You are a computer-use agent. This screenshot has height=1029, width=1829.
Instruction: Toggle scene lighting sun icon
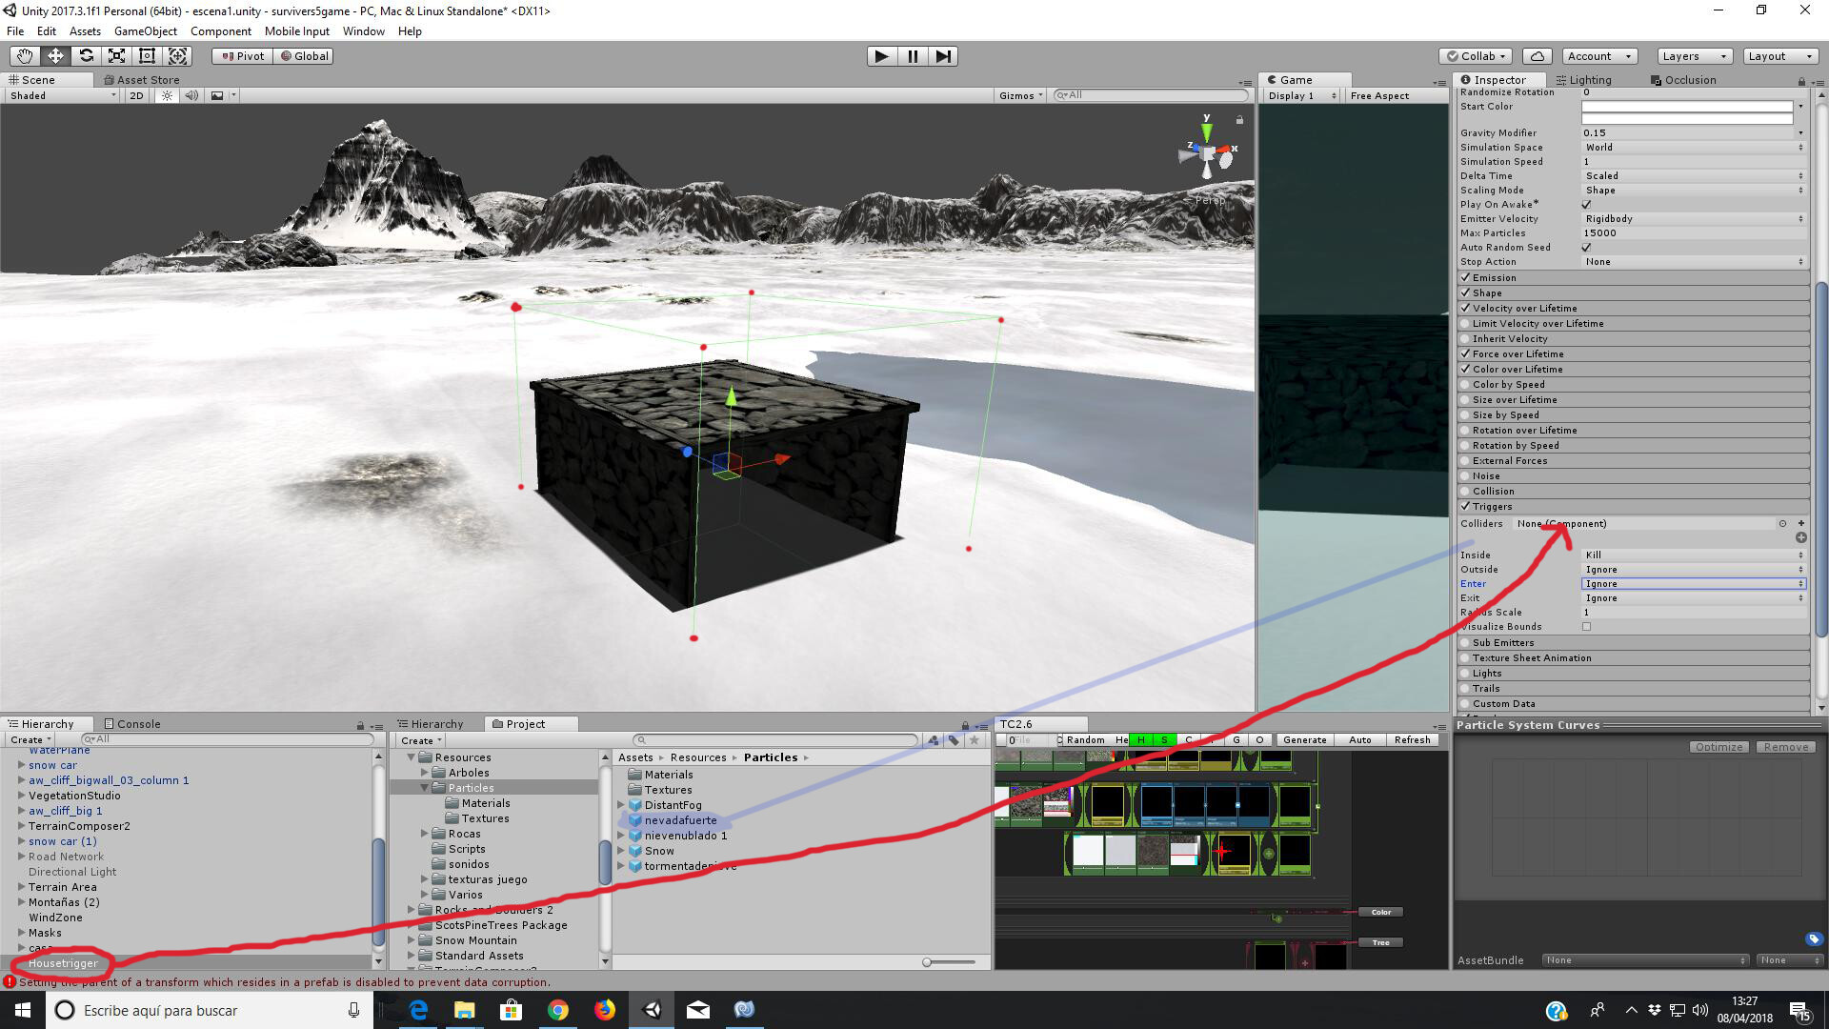point(168,95)
